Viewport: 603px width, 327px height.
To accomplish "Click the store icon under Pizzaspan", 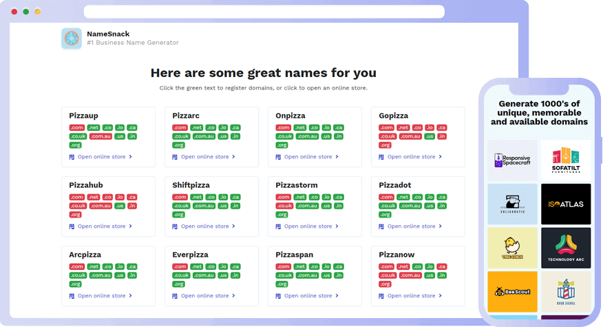I will 278,296.
